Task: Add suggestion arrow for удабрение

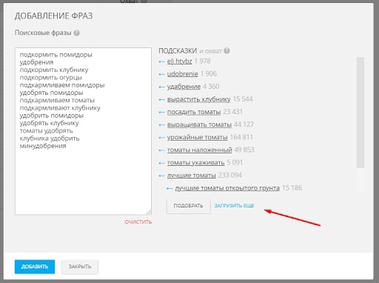Action: (x=162, y=87)
